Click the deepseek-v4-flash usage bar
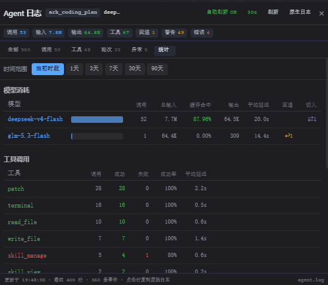This screenshot has height=285, width=328. pyautogui.click(x=97, y=119)
